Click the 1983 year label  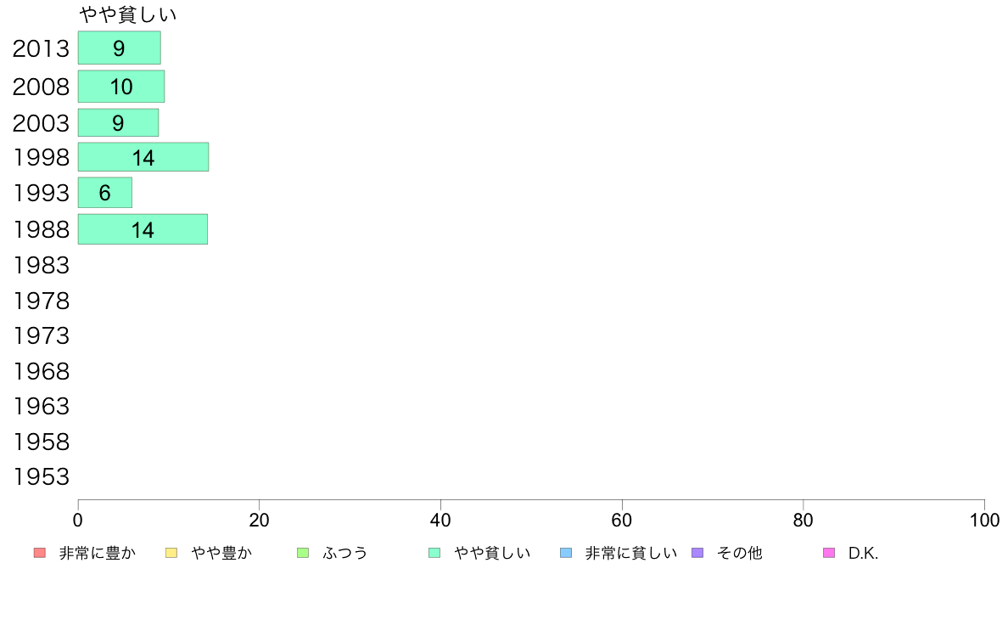click(41, 265)
